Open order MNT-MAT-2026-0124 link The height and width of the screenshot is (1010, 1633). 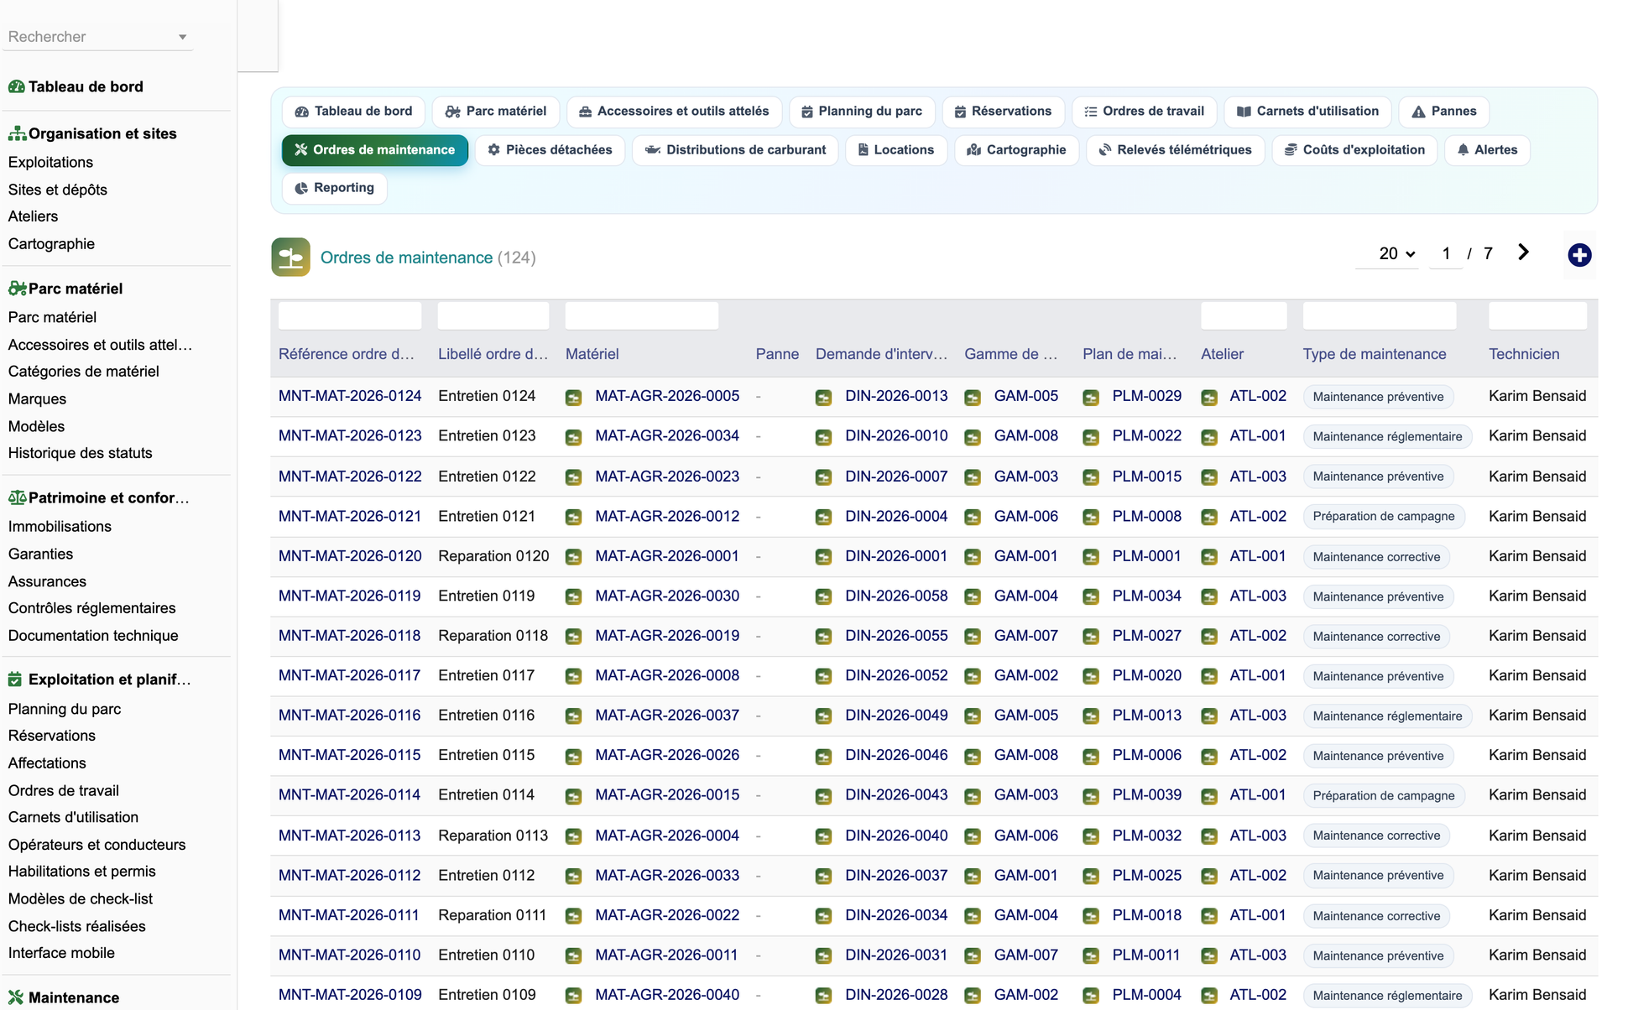[350, 396]
